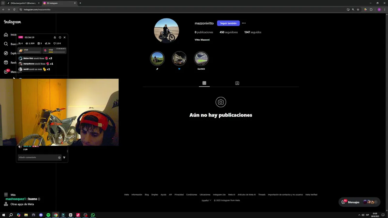
Task: Click the browser reload button
Action: pos(14,9)
